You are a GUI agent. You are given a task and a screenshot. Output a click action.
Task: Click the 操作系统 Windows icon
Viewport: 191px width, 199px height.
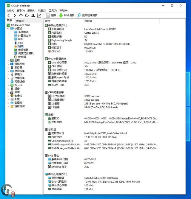tap(12, 64)
